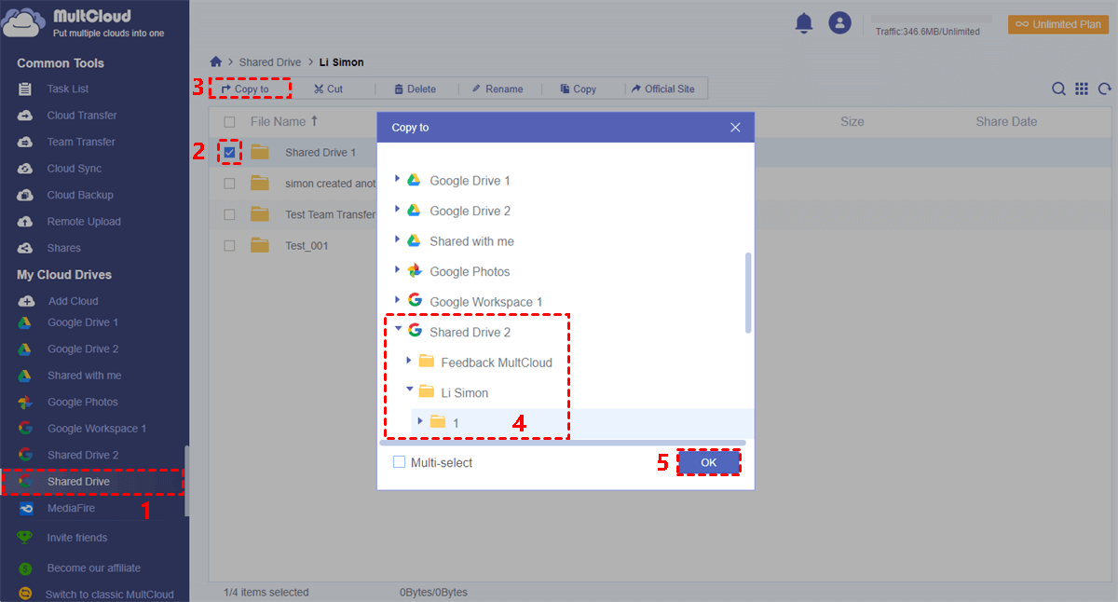The width and height of the screenshot is (1118, 602).
Task: Click Cut in toolbar
Action: pyautogui.click(x=328, y=89)
